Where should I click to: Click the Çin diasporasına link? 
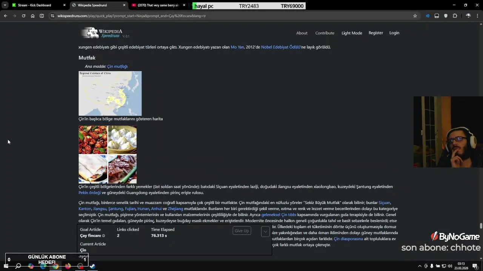click(348, 239)
